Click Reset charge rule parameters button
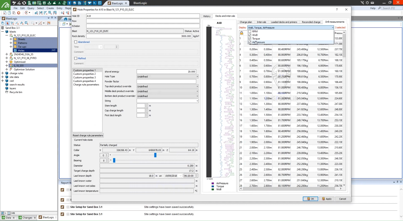 pyautogui.click(x=88, y=136)
